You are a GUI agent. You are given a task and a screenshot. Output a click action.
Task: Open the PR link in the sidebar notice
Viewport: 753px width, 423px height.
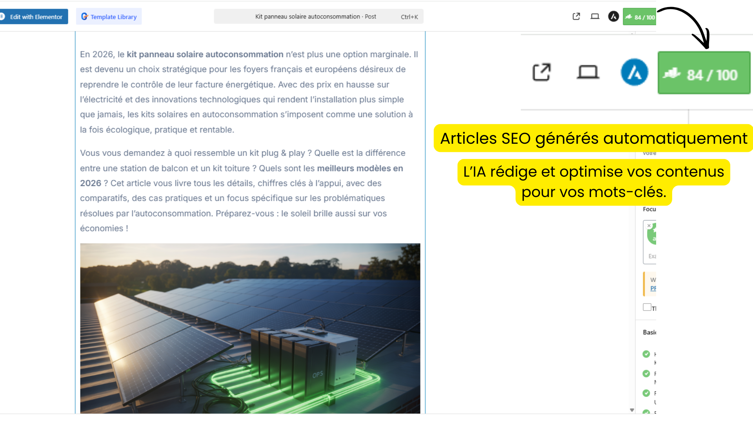coord(653,288)
